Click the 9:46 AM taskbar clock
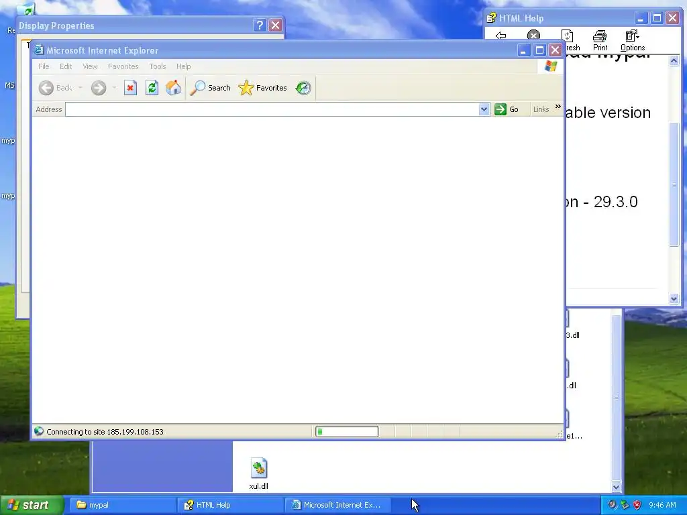687x515 pixels. 662,505
